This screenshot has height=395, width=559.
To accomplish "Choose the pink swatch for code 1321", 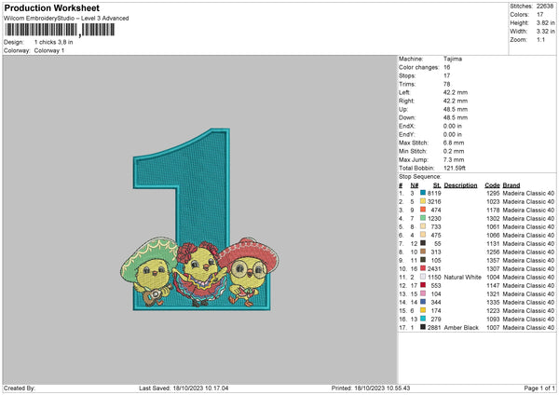I will click(423, 293).
